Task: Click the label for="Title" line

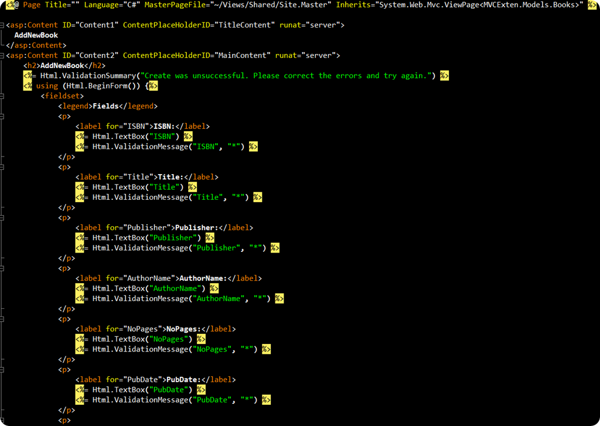Action: [x=147, y=177]
